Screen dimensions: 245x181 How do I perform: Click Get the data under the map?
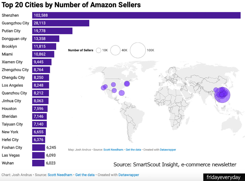tap(133, 150)
